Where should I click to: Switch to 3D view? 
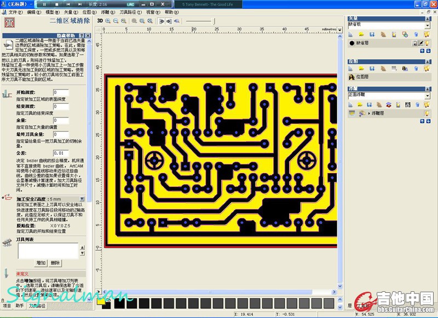(100, 21)
